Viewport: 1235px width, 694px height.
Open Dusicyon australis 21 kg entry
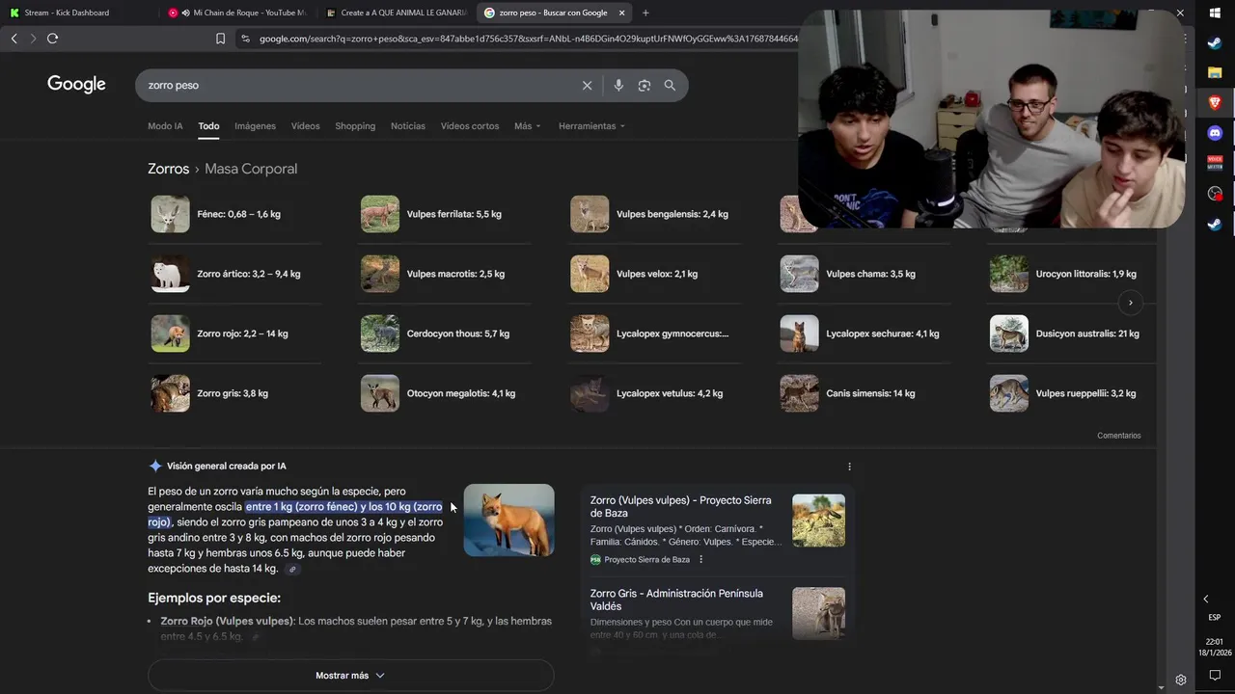click(x=1073, y=334)
